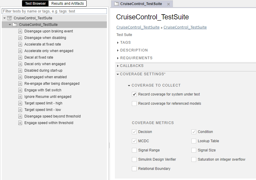Screen dimensions: 256x180
Task: Click the filter tests by name field
Action: coord(54,11)
